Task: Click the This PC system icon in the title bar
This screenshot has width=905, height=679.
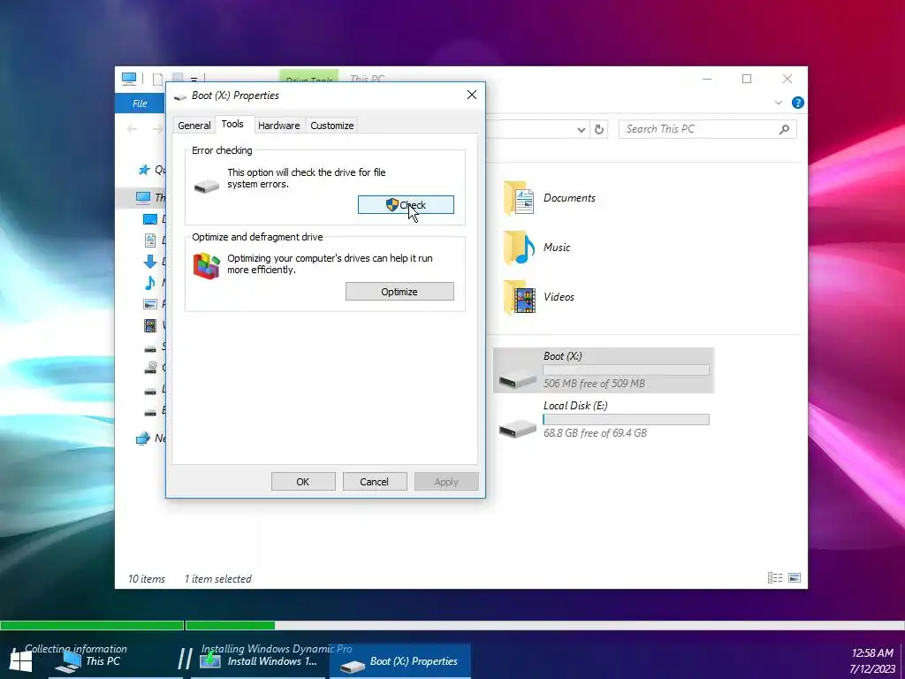Action: (x=129, y=79)
